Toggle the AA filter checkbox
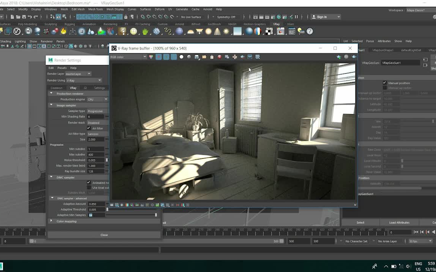Viewport: 436px width, 272px height. (88, 128)
